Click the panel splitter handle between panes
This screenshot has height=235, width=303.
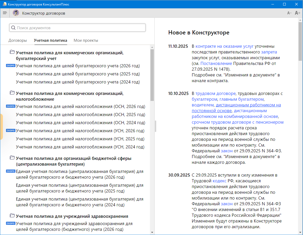coord(155,126)
